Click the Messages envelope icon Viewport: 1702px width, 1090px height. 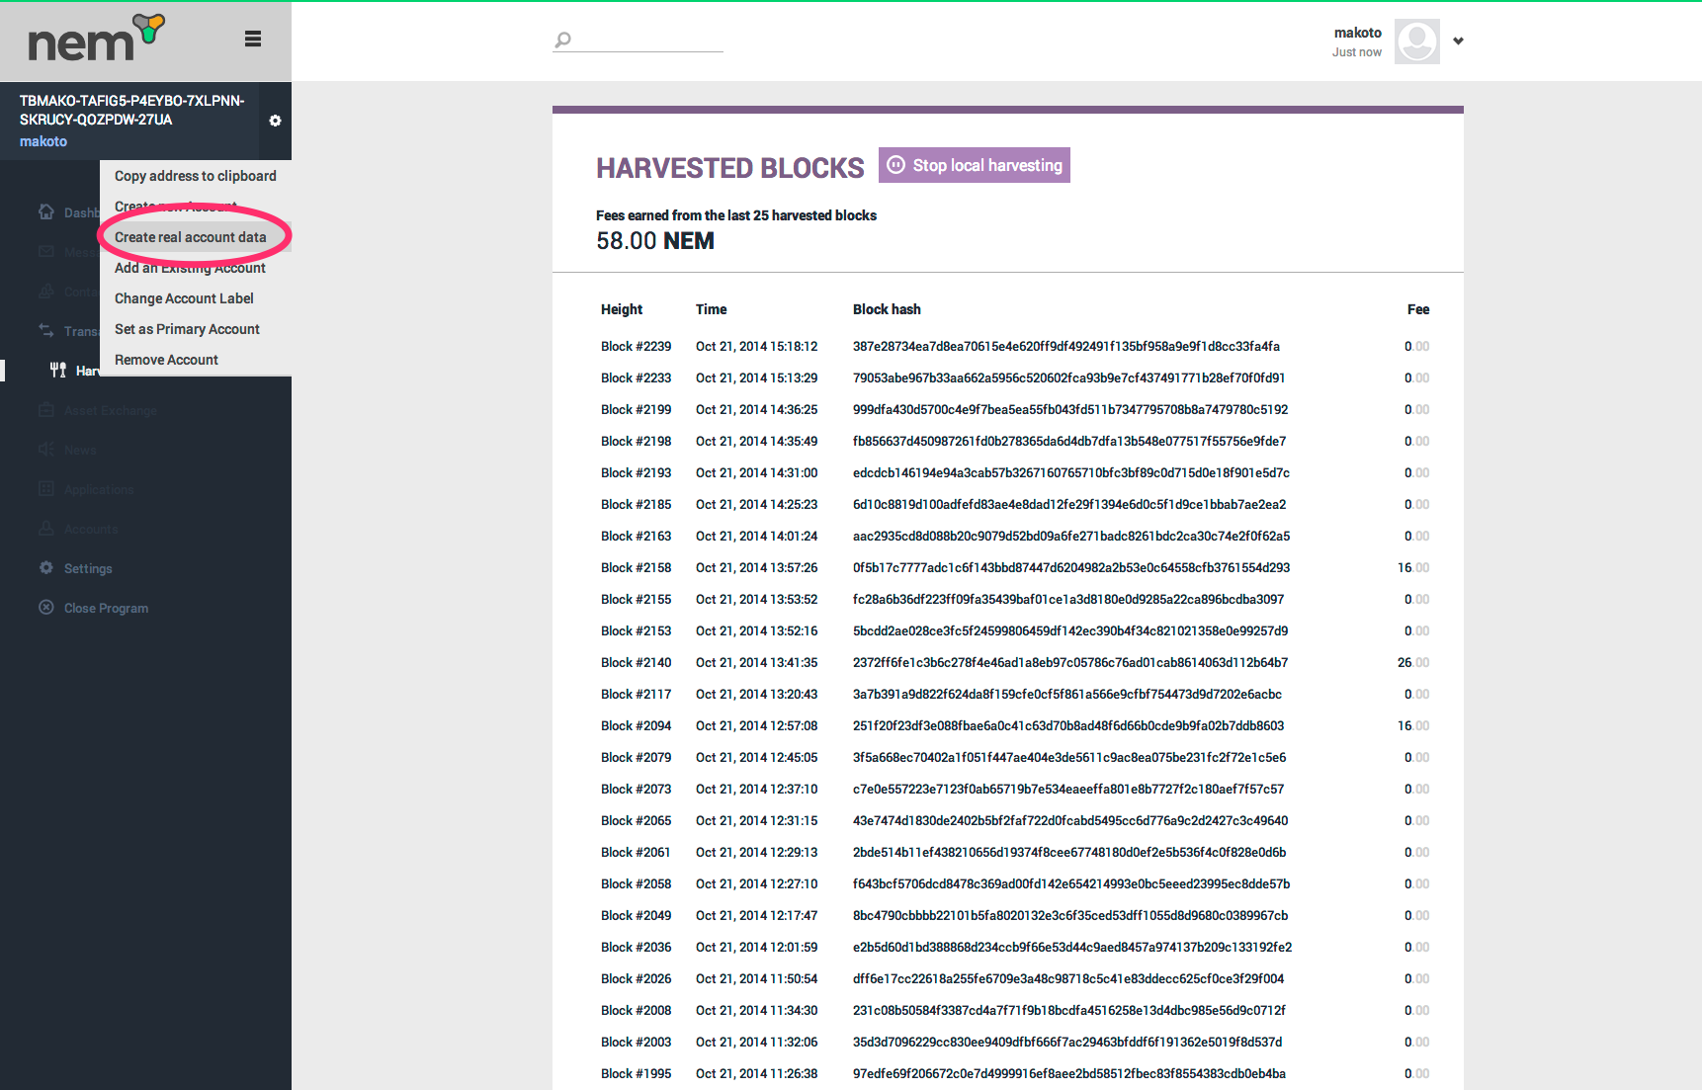click(x=46, y=251)
